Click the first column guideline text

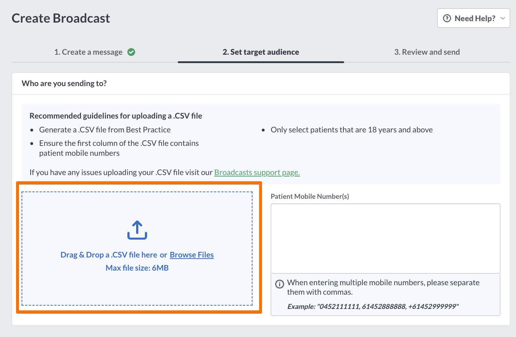point(119,148)
